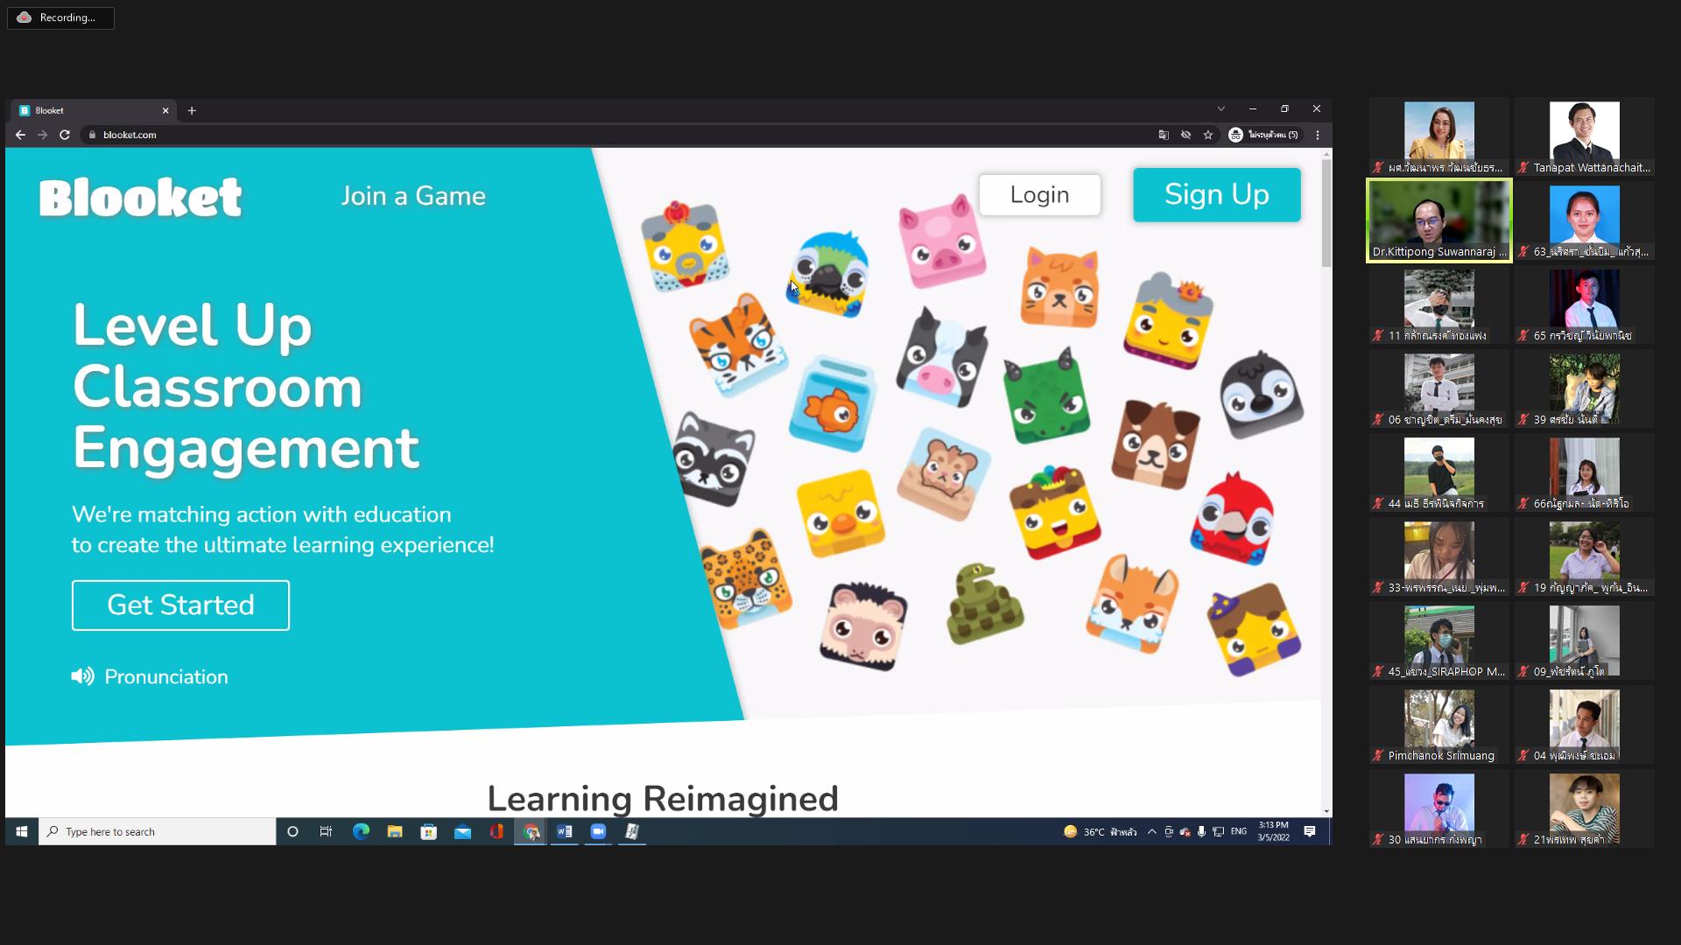Click the raccoon blook
Screen dimensions: 1681x945
tap(714, 459)
